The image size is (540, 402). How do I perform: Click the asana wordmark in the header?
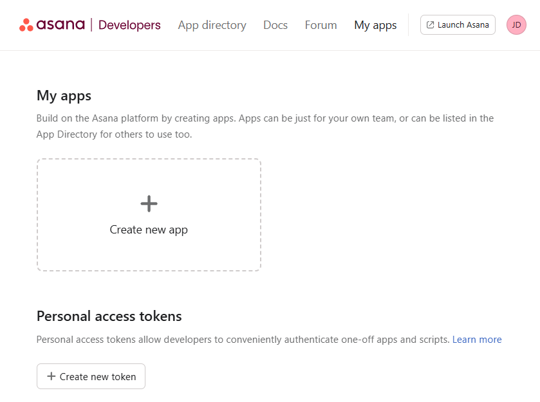[x=61, y=25]
